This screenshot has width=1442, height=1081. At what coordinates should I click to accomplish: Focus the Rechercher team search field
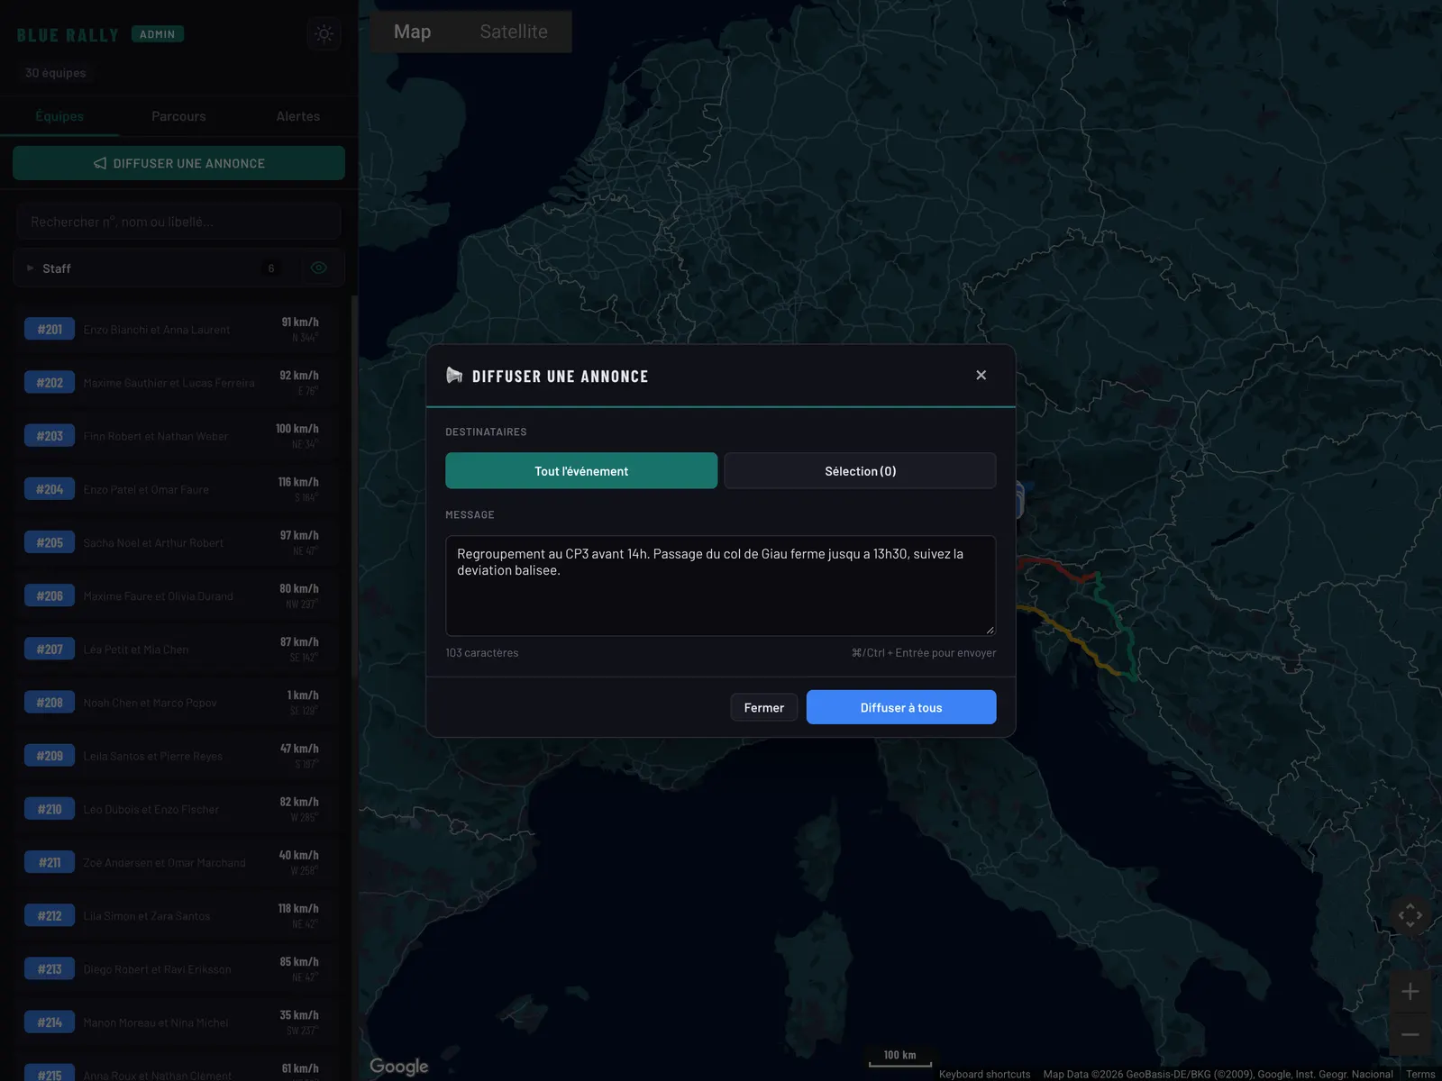pos(178,222)
